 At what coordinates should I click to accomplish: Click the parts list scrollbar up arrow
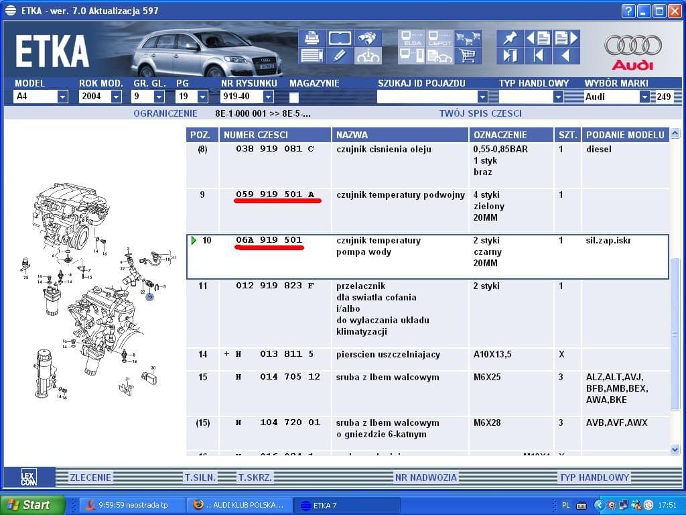[675, 133]
